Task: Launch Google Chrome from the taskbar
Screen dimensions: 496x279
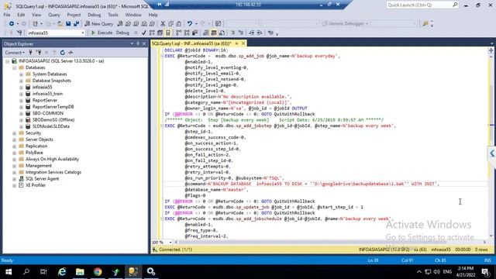Action: pyautogui.click(x=98, y=272)
